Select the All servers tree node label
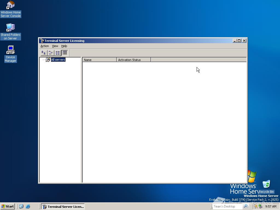280x210 pixels. 58,60
